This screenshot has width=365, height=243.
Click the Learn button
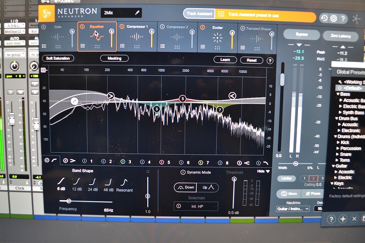225,60
